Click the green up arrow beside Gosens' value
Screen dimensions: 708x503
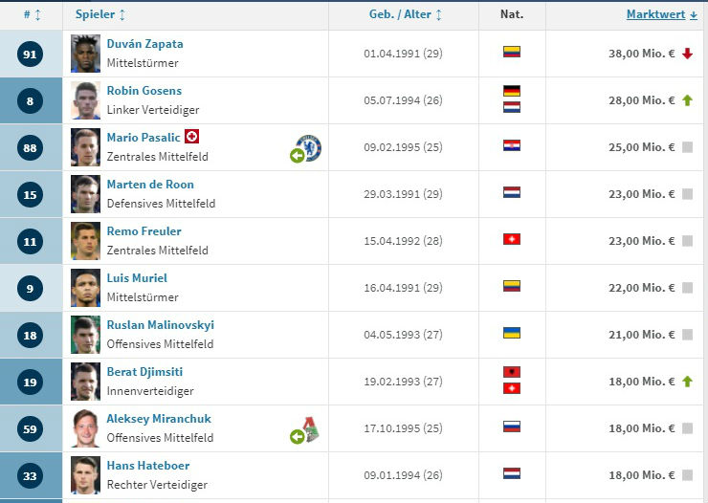(687, 100)
